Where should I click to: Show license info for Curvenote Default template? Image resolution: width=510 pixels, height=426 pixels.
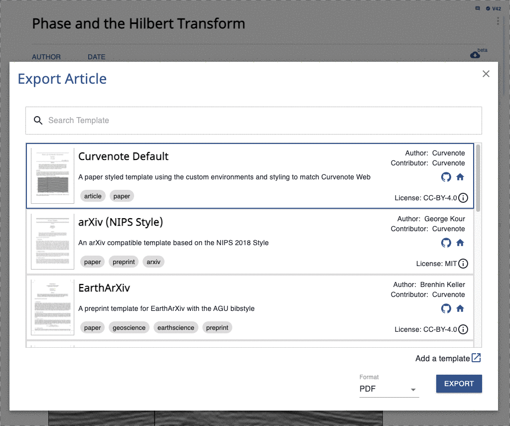[x=463, y=198]
